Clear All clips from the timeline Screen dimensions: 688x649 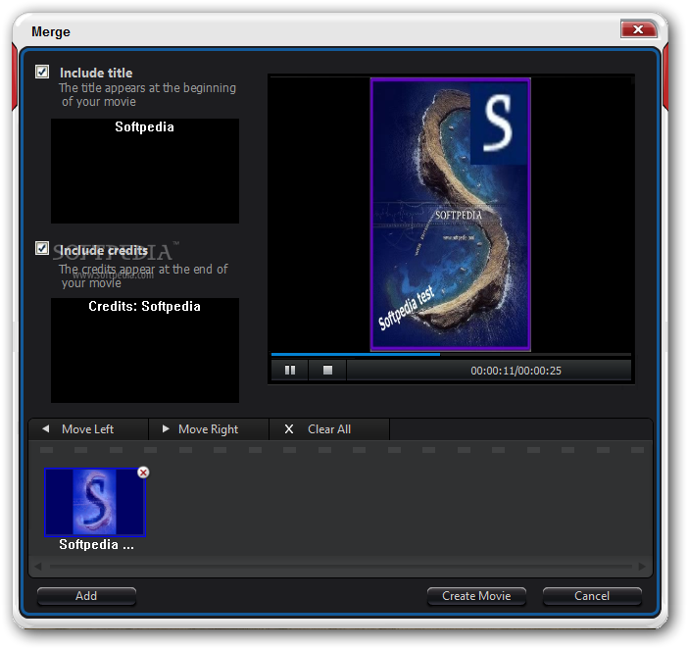[x=329, y=429]
